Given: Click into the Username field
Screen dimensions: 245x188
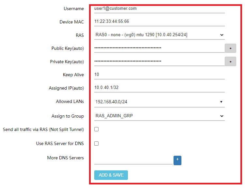Looking at the screenshot, I should [x=159, y=9].
